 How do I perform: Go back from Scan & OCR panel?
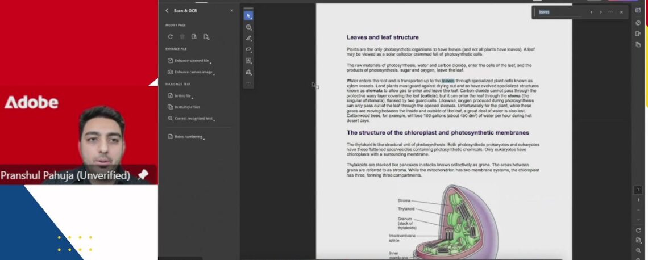pyautogui.click(x=167, y=11)
